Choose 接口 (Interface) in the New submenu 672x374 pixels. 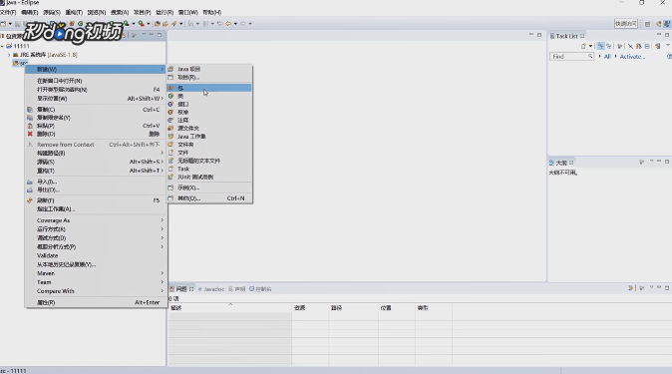209,104
